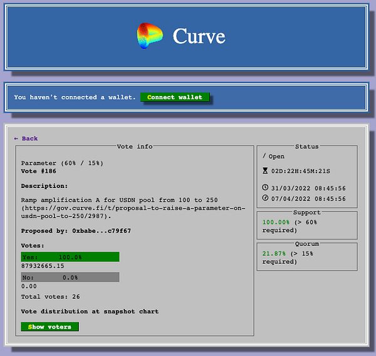Screen dimensions: 376x356
Task: Click the 'You haven't connected a wallet' message
Action: click(x=75, y=97)
